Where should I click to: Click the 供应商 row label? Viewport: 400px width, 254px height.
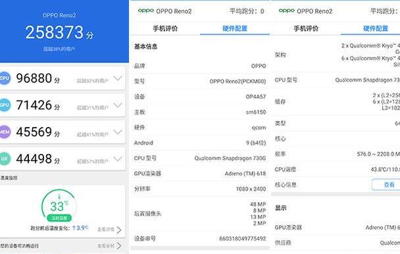click(x=283, y=243)
